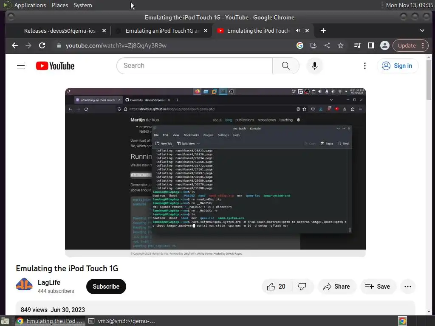This screenshot has height=326, width=435.
Task: Like the video with thumbs up
Action: 276,287
